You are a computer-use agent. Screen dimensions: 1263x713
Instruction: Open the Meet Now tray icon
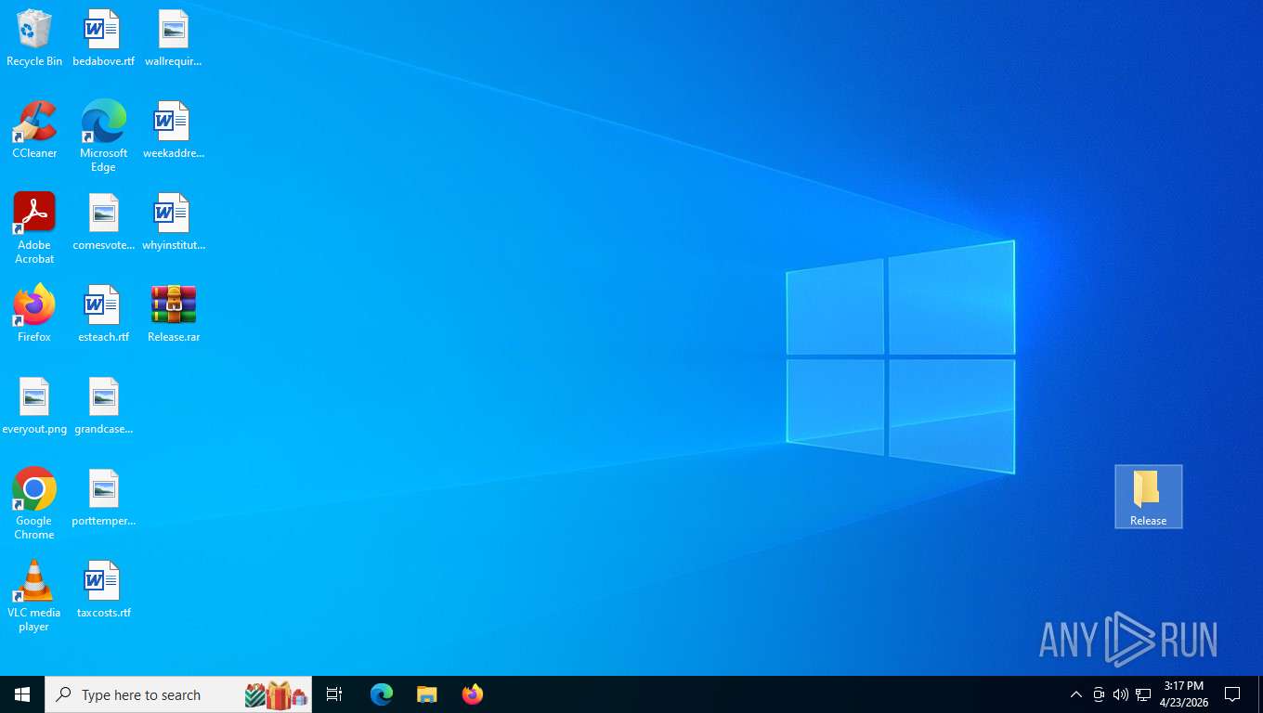pyautogui.click(x=1099, y=694)
